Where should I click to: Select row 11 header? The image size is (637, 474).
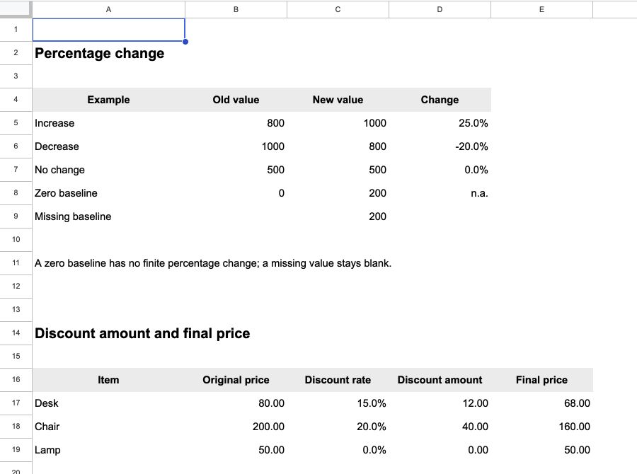click(16, 262)
